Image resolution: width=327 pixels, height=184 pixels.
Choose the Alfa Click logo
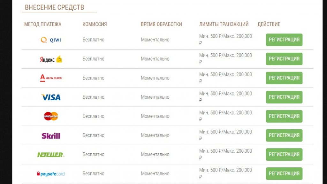51,78
